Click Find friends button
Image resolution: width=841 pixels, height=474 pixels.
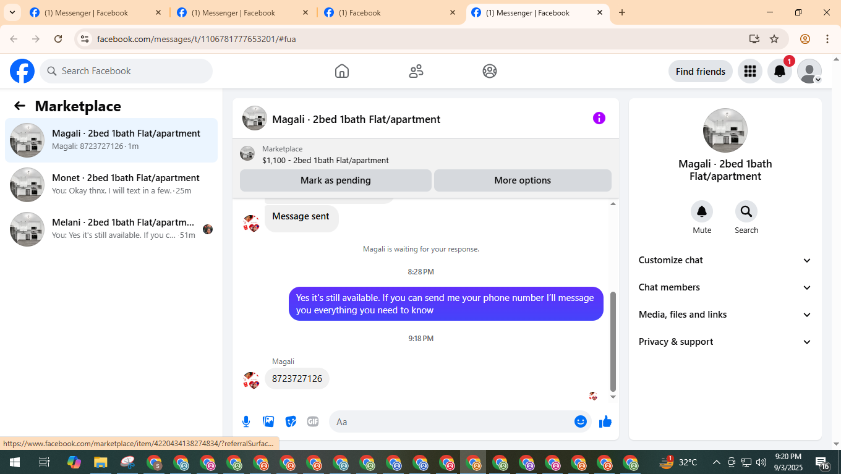click(701, 71)
